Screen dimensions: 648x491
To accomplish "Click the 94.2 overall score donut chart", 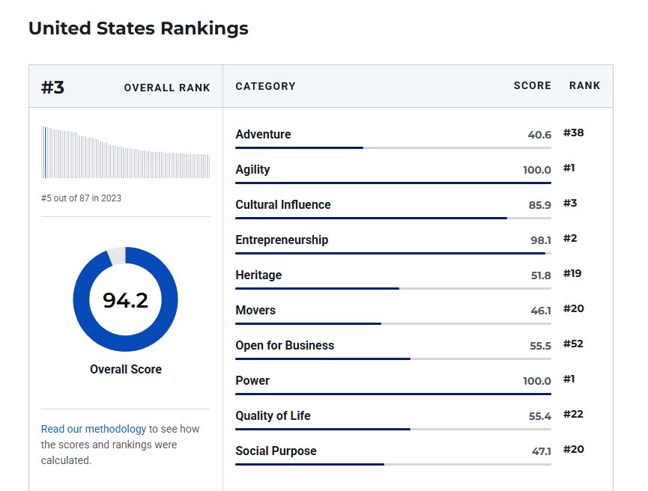I will [x=125, y=299].
